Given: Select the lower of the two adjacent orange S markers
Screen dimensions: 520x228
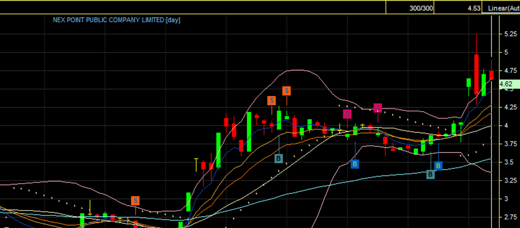Looking at the screenshot, I should [272, 101].
